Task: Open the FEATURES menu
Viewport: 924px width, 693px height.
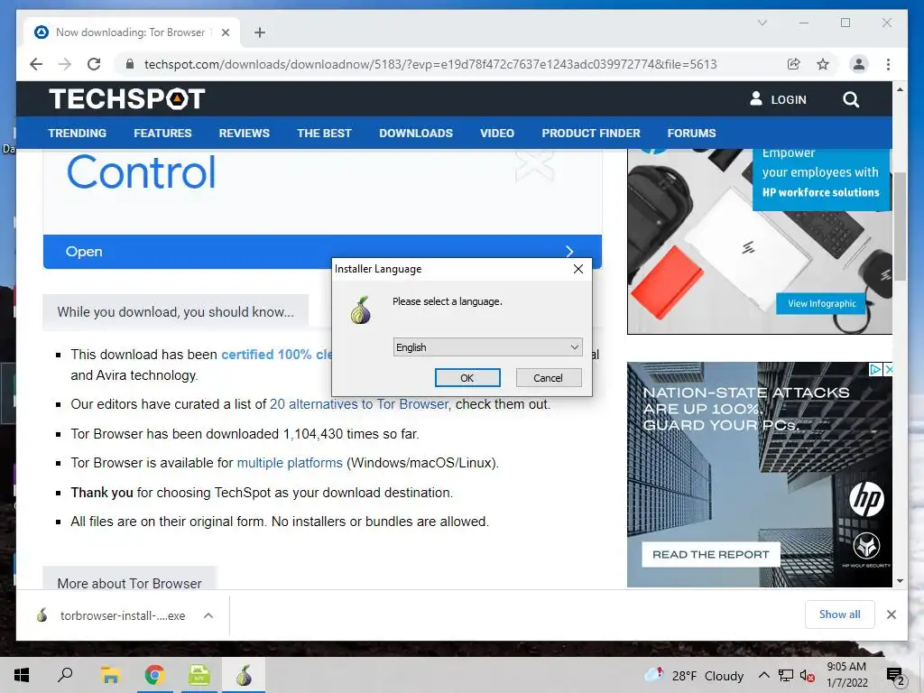Action: tap(162, 134)
